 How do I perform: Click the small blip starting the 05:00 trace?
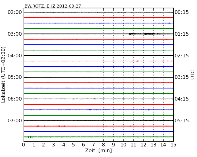tap(26, 77)
